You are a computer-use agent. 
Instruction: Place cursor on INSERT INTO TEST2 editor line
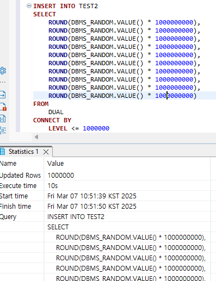[x=65, y=6]
